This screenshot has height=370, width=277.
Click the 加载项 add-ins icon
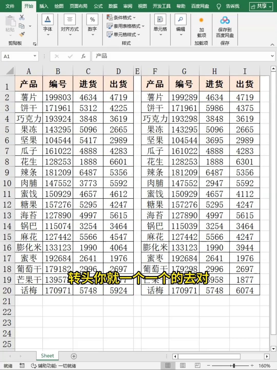point(201,20)
